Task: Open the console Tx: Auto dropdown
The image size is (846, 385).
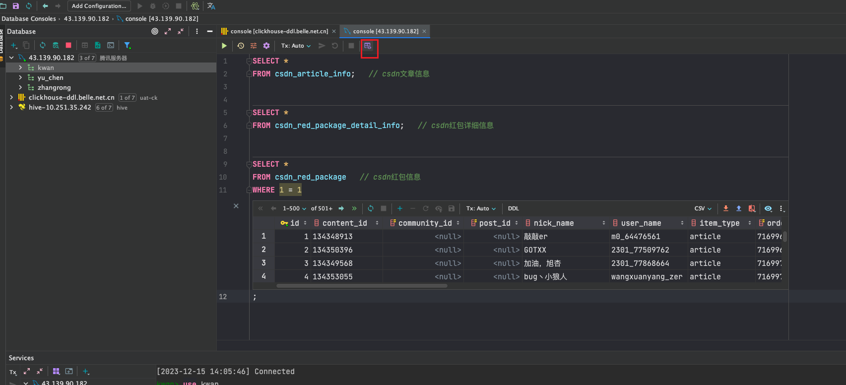Action: 296,46
